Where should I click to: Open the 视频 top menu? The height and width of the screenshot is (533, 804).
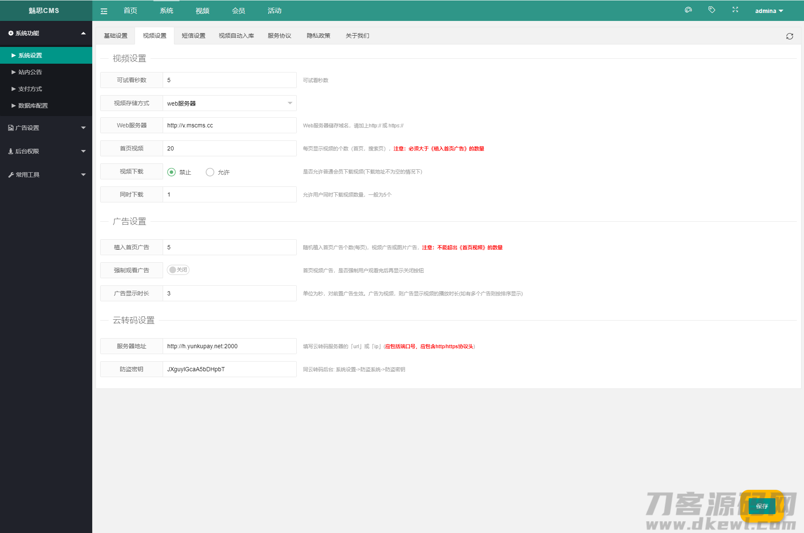tap(202, 11)
